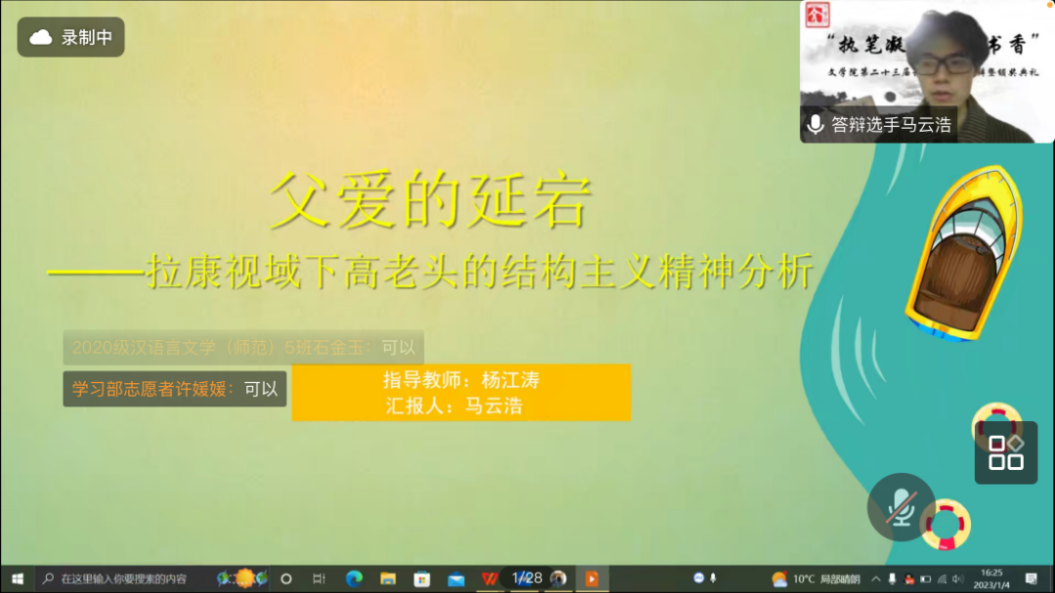This screenshot has height=593, width=1055.
Task: Open the Windows Start menu
Action: point(18,578)
